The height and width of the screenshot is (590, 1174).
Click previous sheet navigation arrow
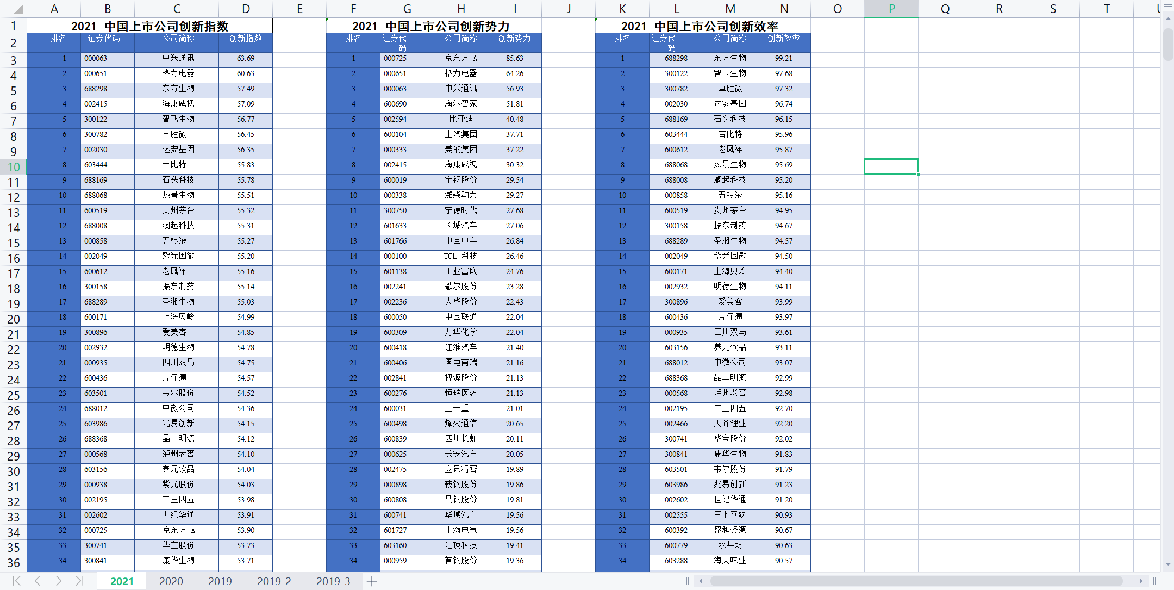click(38, 581)
